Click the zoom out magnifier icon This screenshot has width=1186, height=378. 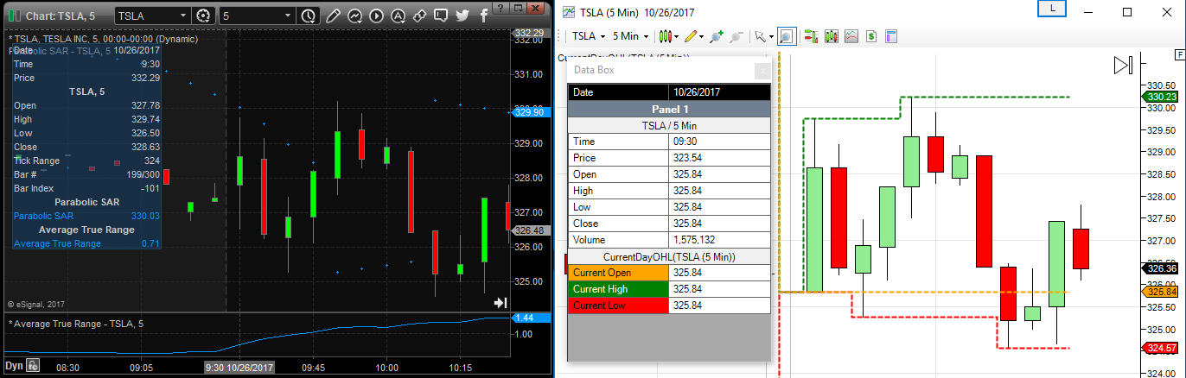736,36
